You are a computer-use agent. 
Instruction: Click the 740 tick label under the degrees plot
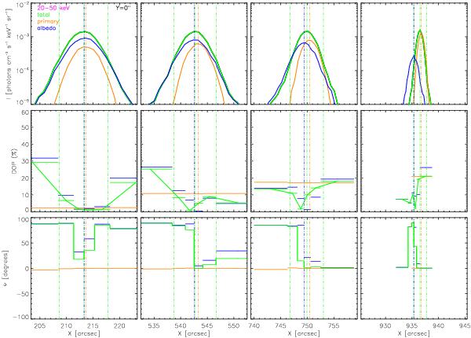[x=254, y=324]
